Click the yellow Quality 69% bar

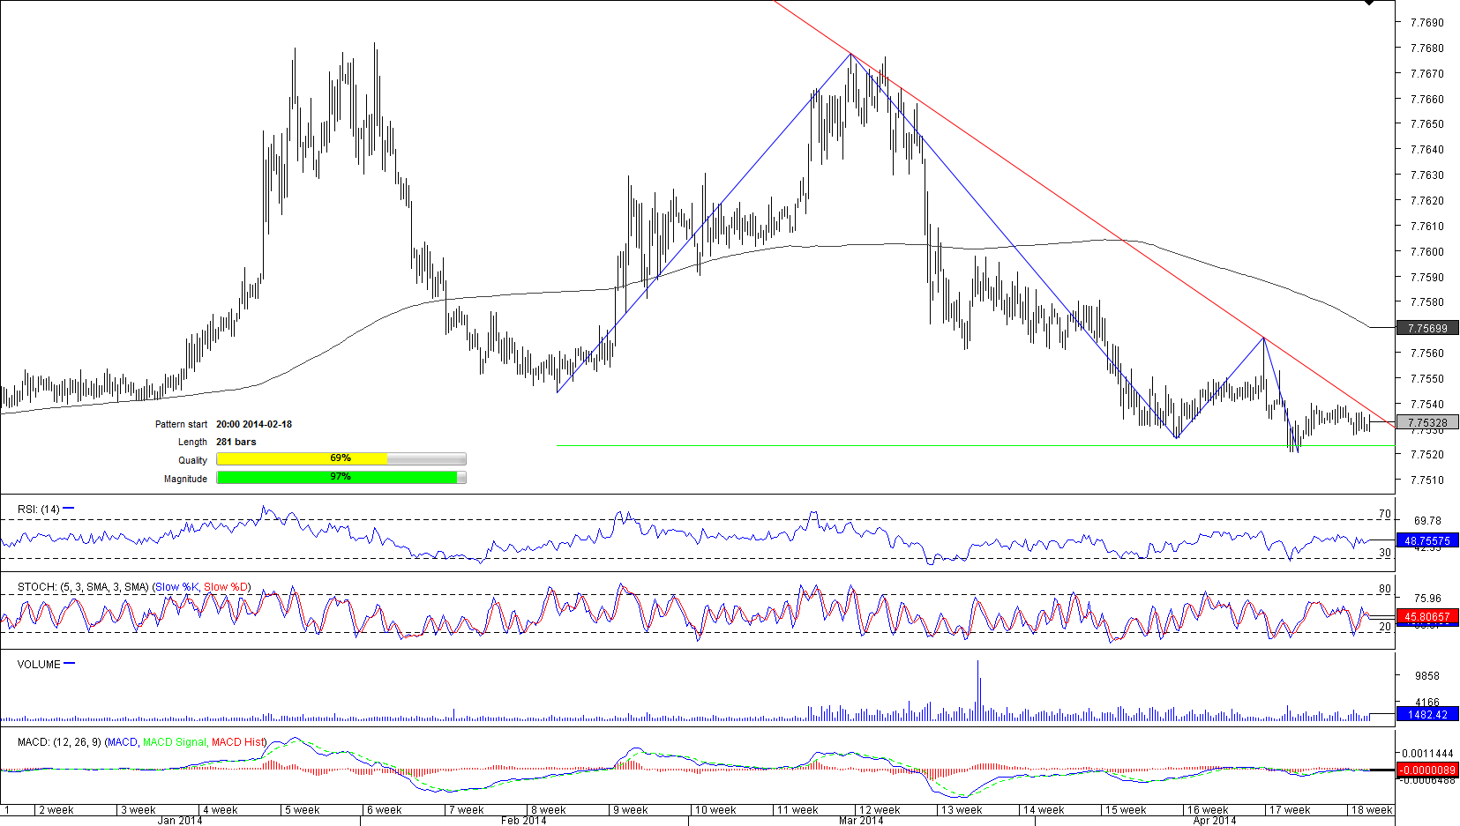302,458
